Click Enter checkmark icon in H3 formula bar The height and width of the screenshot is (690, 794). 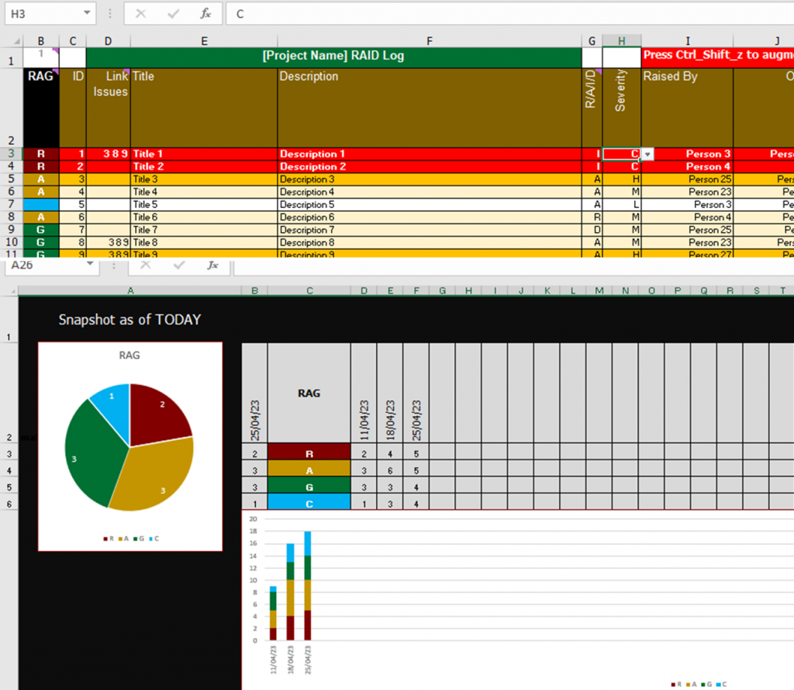[174, 13]
